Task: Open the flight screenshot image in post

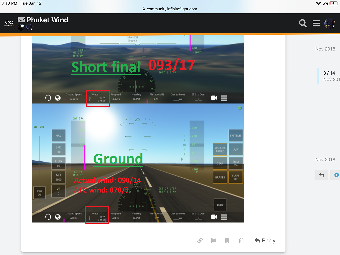Action: point(138,129)
